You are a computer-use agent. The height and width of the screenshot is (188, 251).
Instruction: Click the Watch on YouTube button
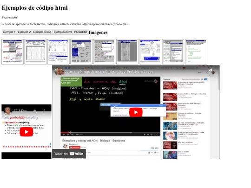(x=69, y=154)
